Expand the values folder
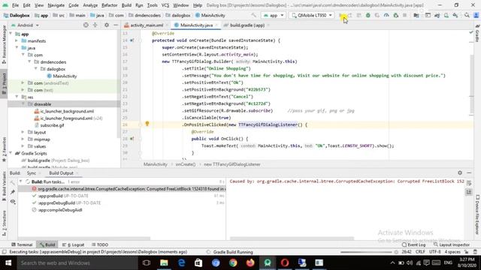This screenshot has height=270, width=481. point(23,146)
